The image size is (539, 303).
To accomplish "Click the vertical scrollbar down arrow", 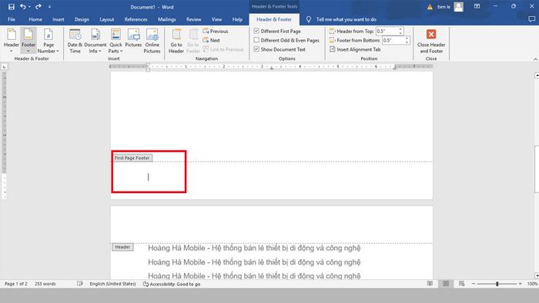I will (x=536, y=275).
